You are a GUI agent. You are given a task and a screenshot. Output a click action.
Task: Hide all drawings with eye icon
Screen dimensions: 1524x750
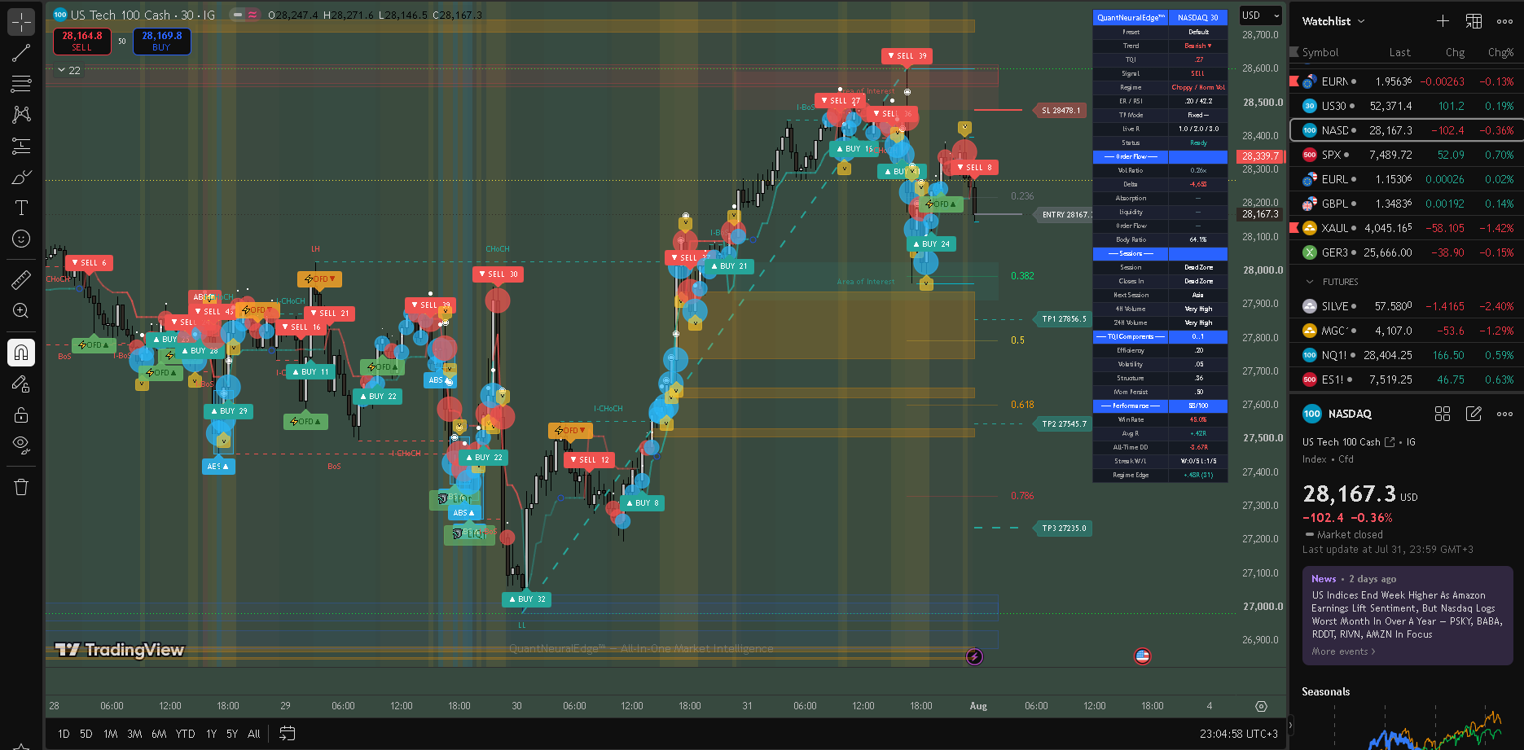click(21, 445)
